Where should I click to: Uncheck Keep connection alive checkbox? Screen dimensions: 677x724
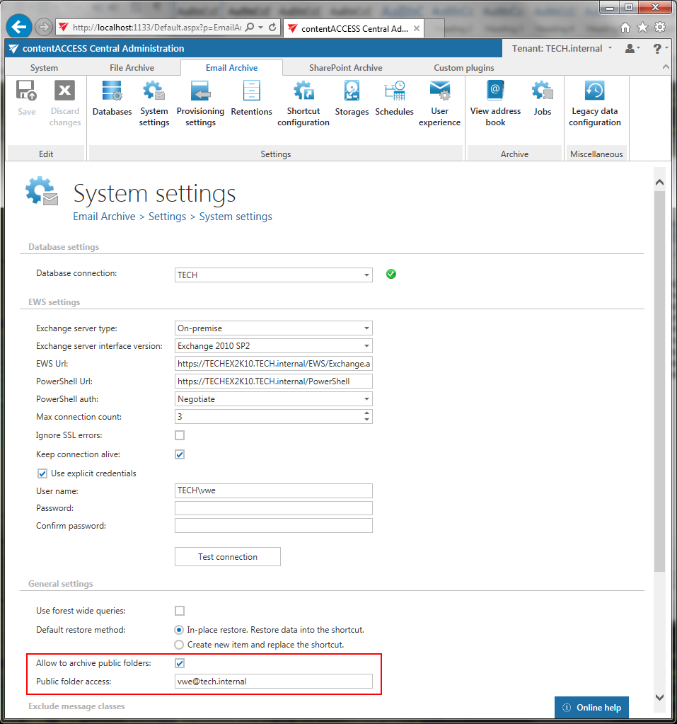[180, 454]
